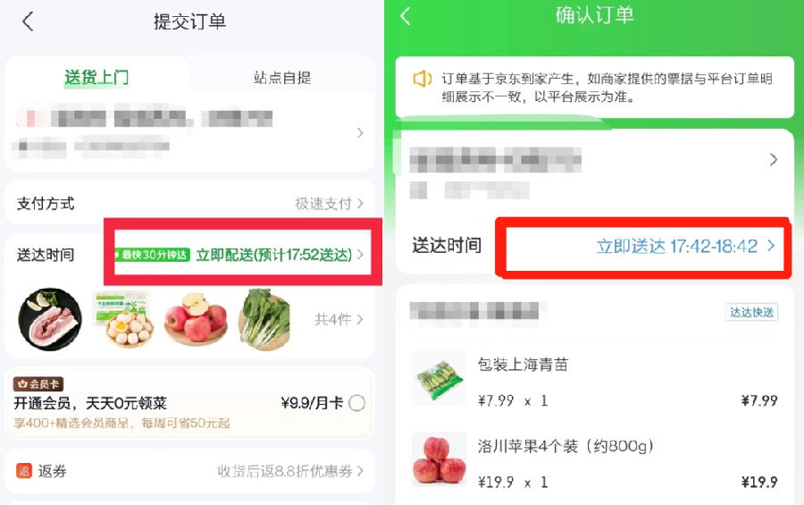This screenshot has height=505, width=804.
Task: Open the eggs product thumbnail
Action: point(123,319)
